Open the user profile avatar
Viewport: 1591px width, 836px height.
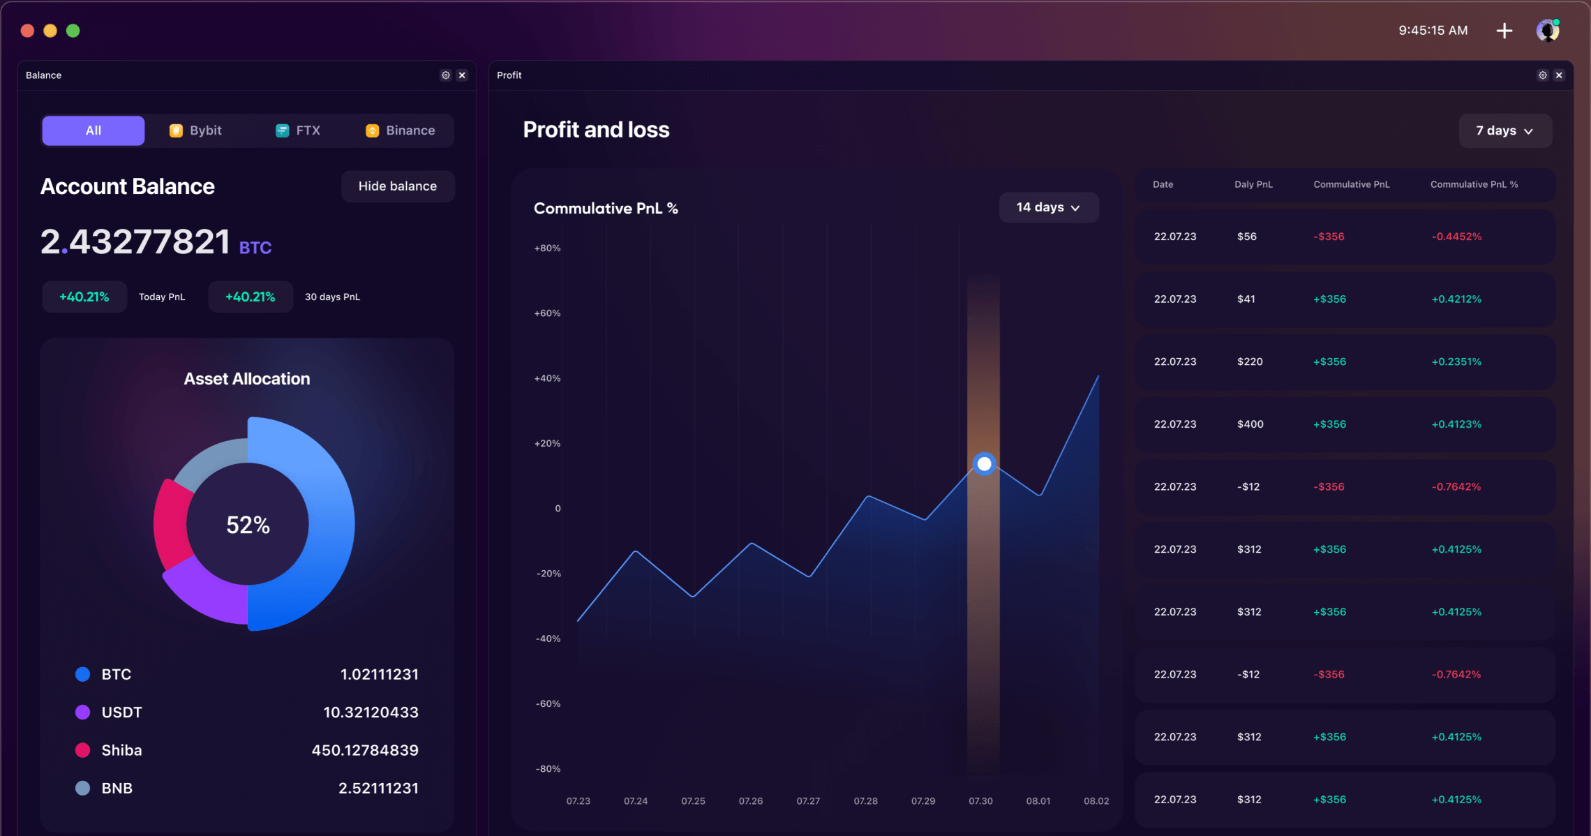point(1548,31)
